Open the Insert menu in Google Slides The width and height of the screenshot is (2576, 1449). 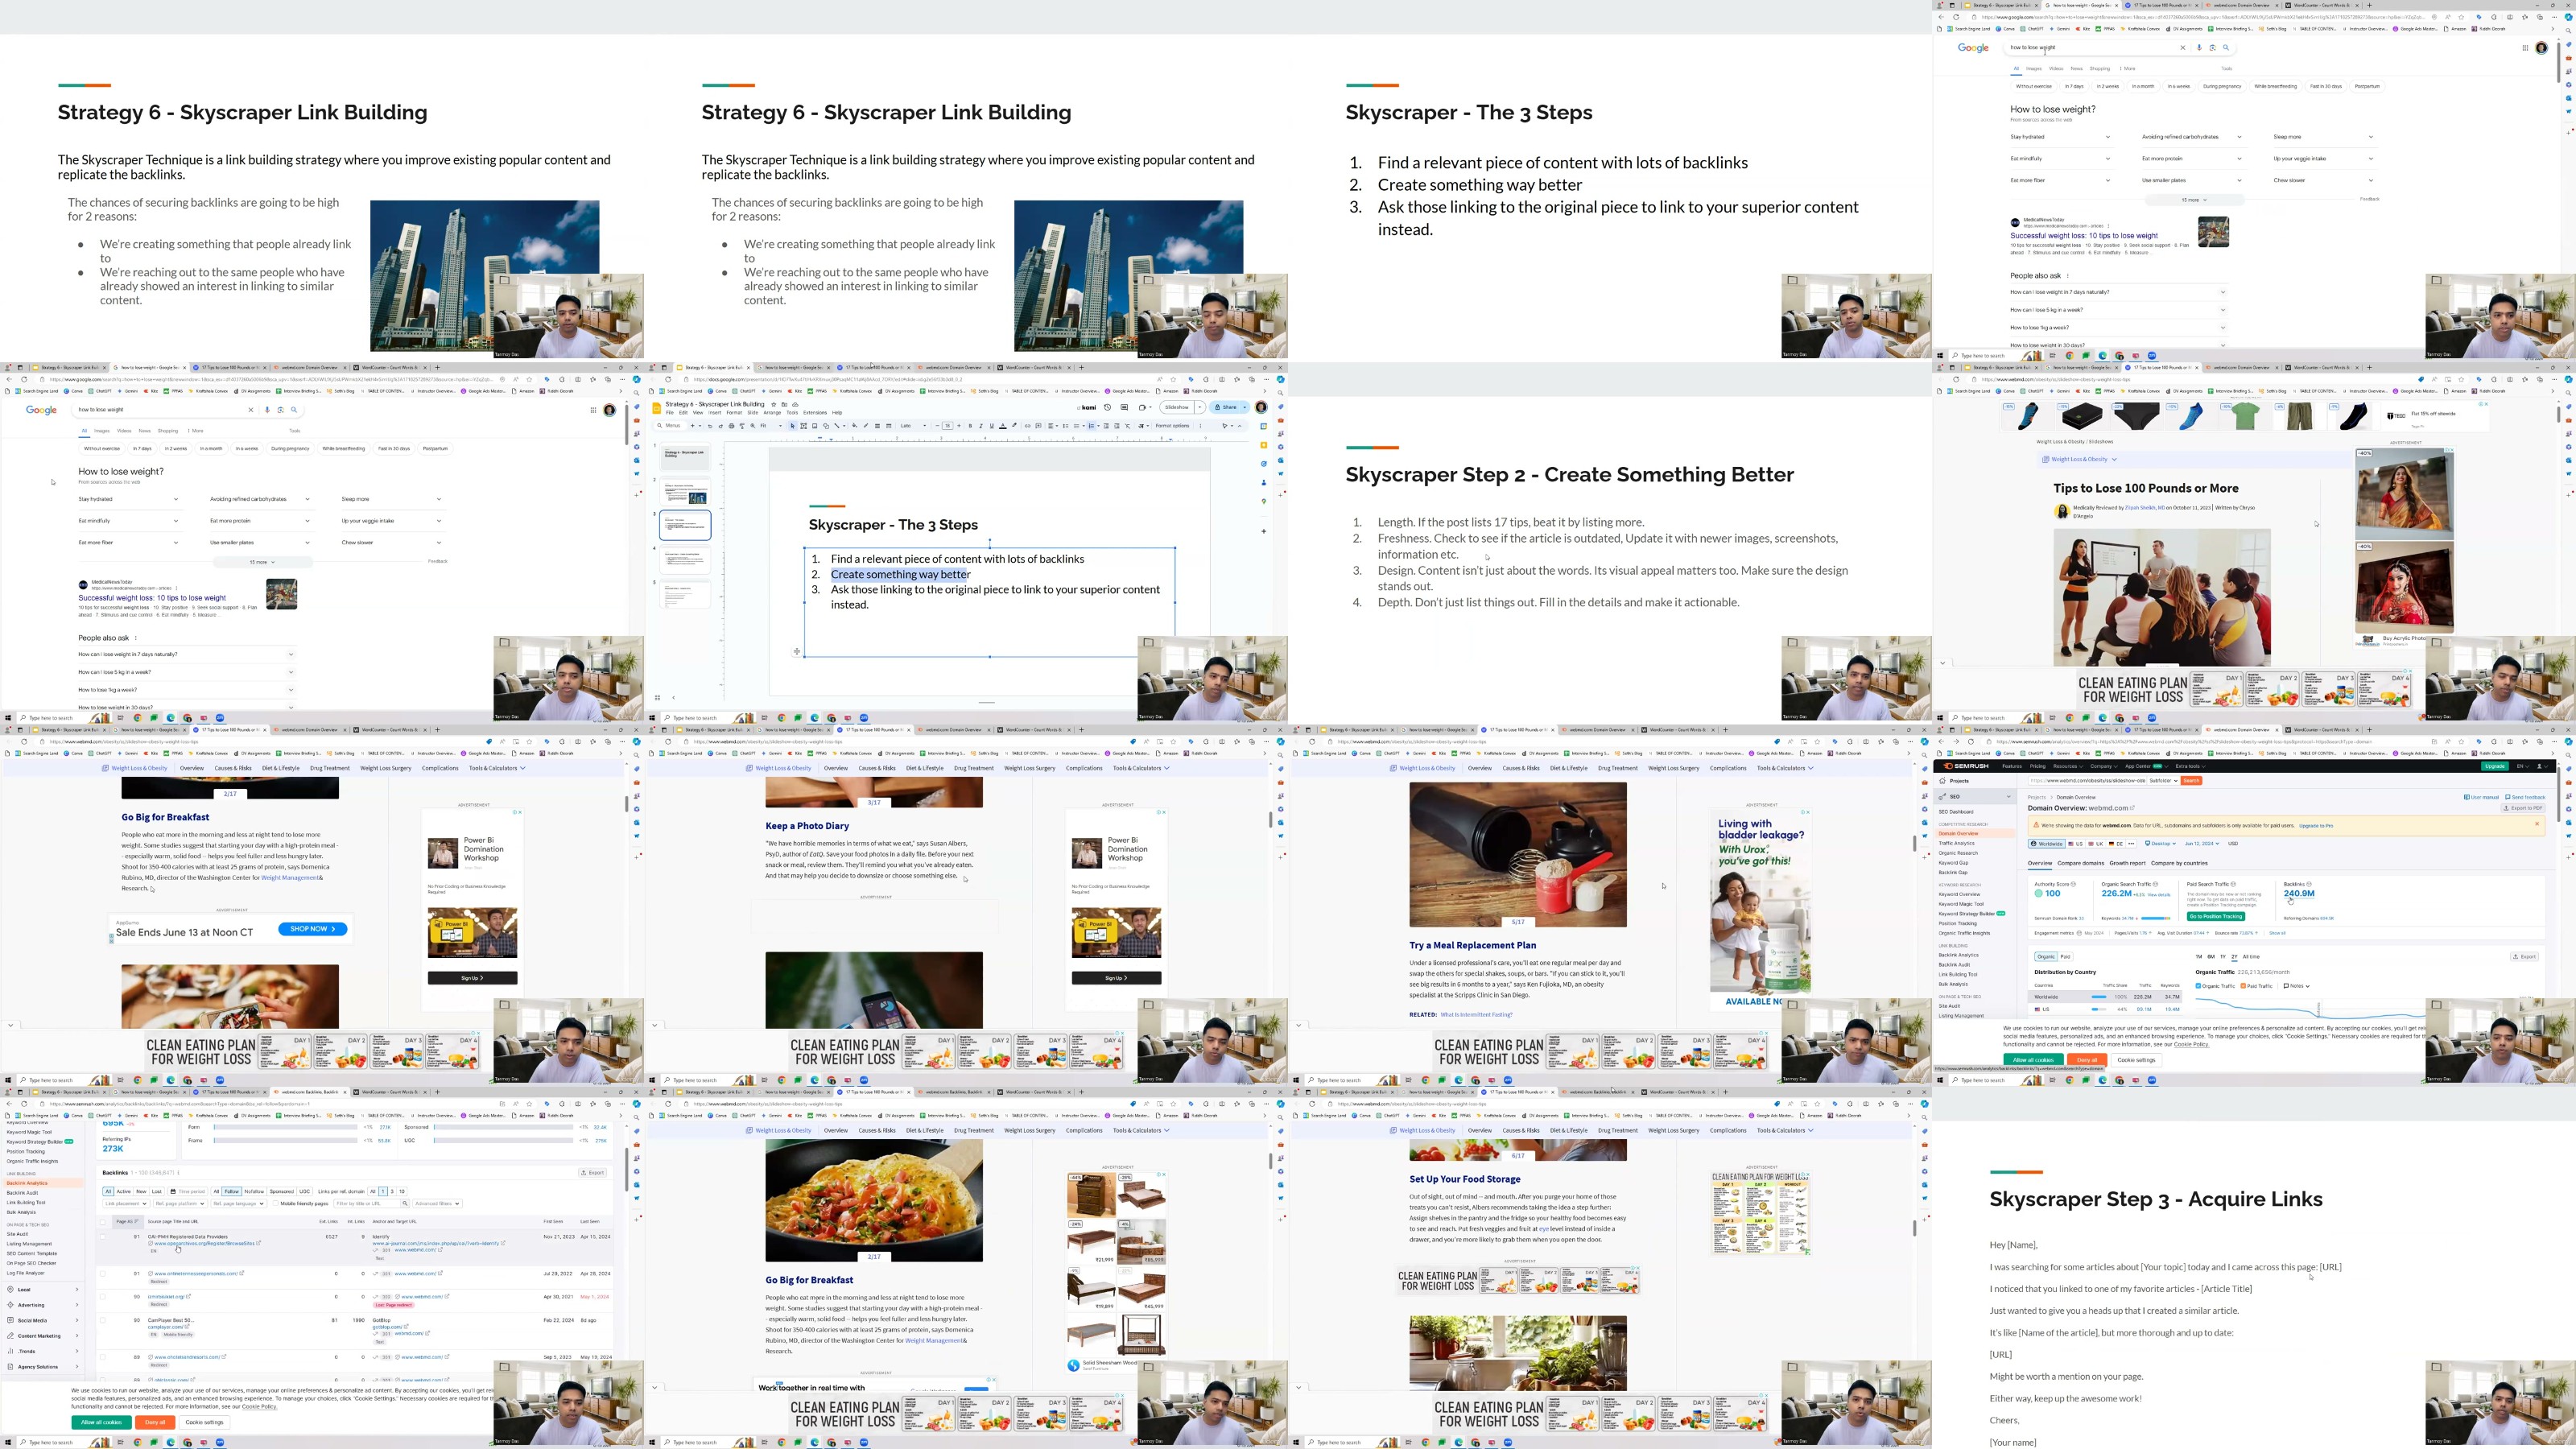715,413
